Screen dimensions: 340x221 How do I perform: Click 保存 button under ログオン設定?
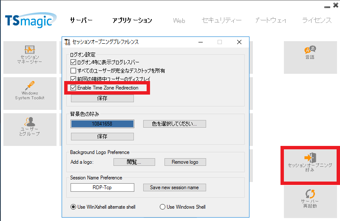(x=102, y=98)
